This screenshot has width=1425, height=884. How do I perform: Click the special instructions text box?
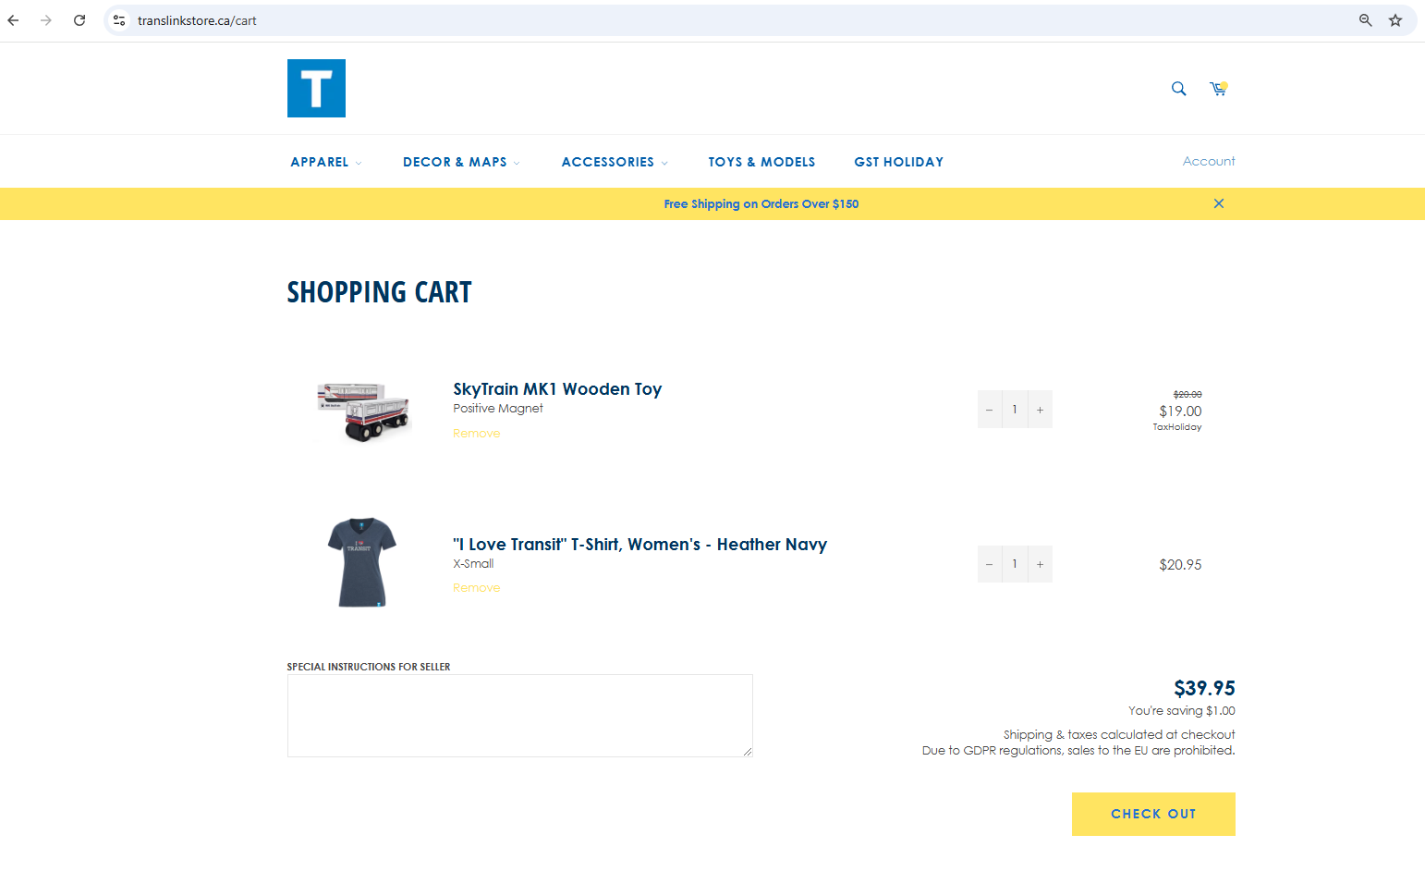(519, 715)
